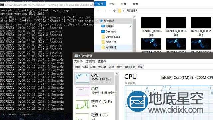Select CPU 100% 2.98 GHz entry

(x=94, y=78)
